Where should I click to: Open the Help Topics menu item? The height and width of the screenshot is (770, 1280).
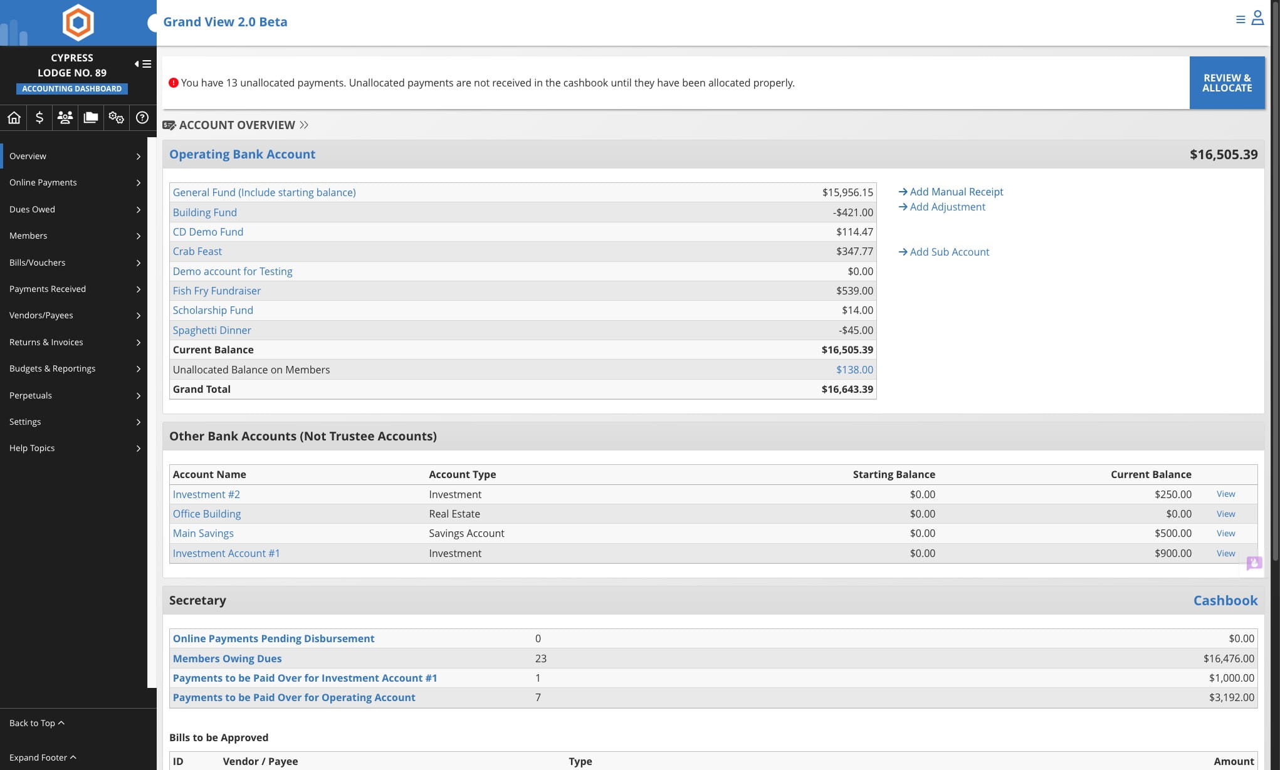point(74,448)
